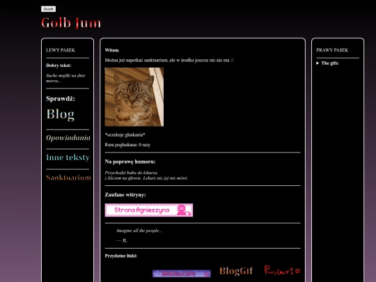
Task: Click the Guzik button at top
Action: click(49, 9)
